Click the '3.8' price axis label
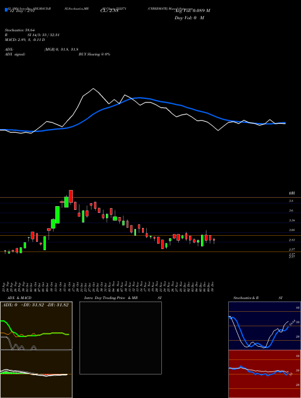Viewport: 301px width, 398px height. point(291,201)
